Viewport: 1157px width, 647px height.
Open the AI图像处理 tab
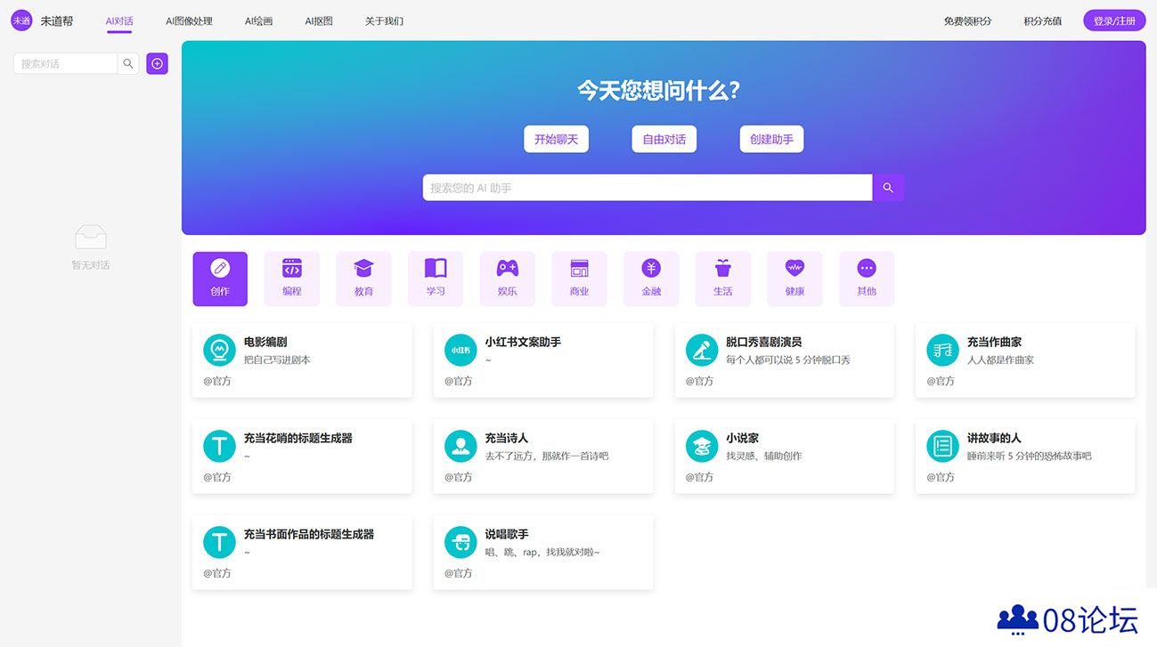click(x=189, y=20)
